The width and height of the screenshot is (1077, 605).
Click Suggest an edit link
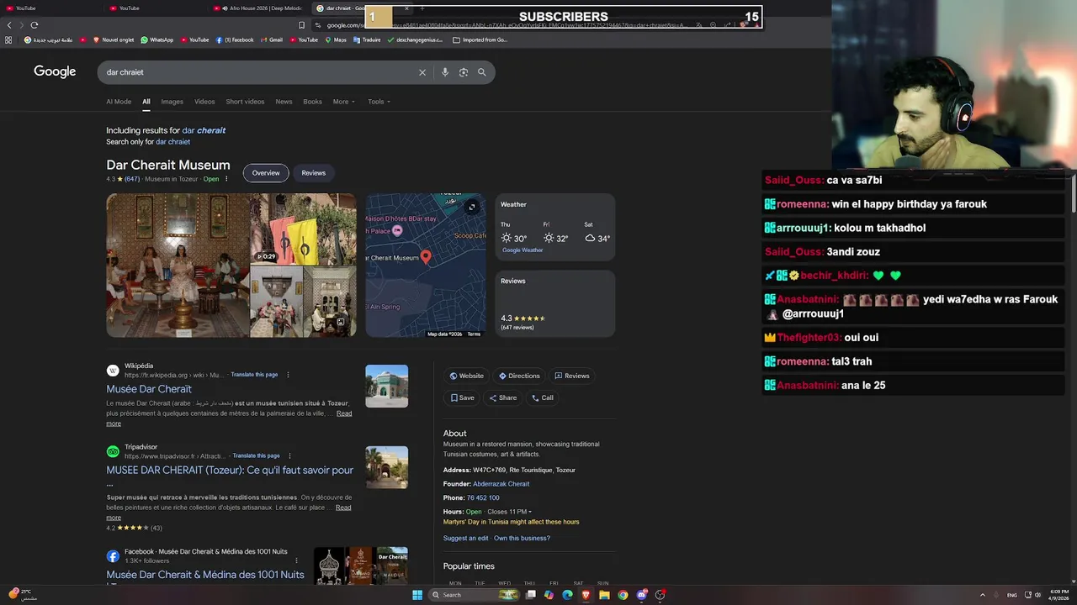(x=465, y=539)
